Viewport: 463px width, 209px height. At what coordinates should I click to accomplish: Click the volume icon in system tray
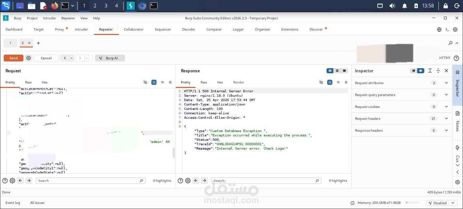(x=392, y=5)
